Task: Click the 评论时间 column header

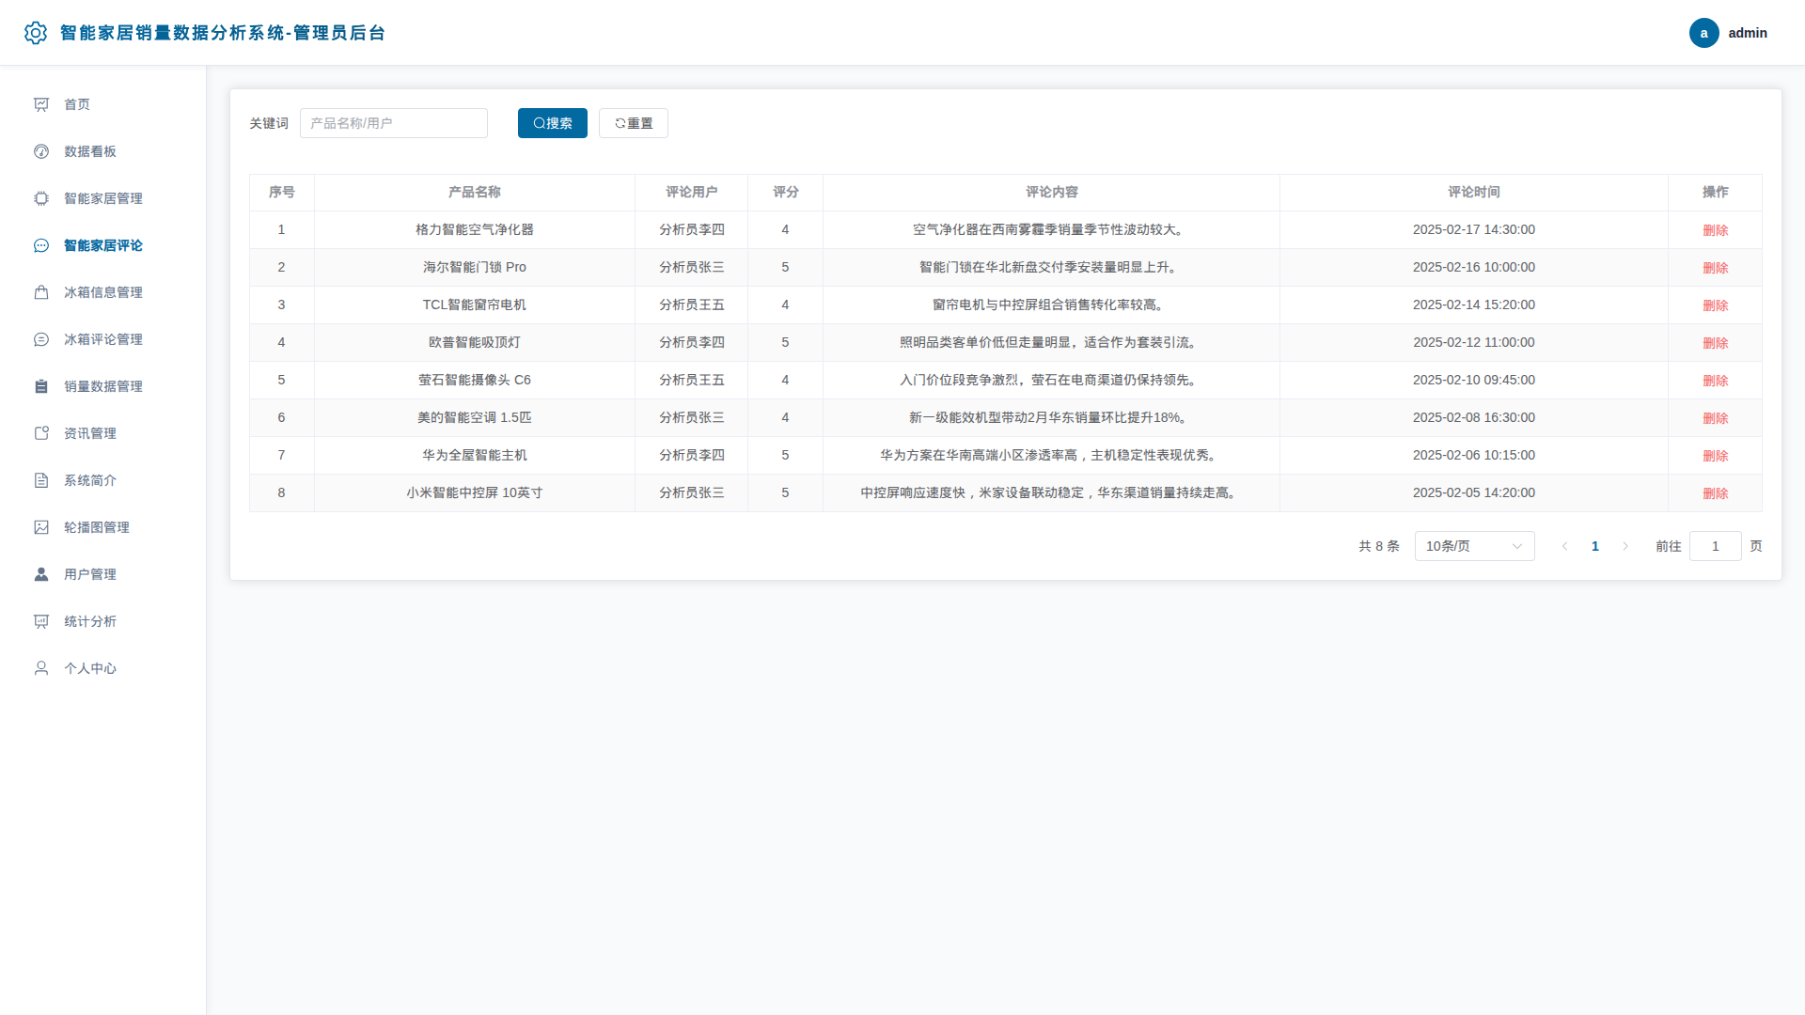Action: 1473,192
